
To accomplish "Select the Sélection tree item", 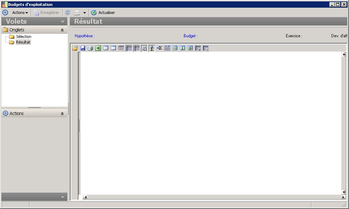I will (x=24, y=37).
